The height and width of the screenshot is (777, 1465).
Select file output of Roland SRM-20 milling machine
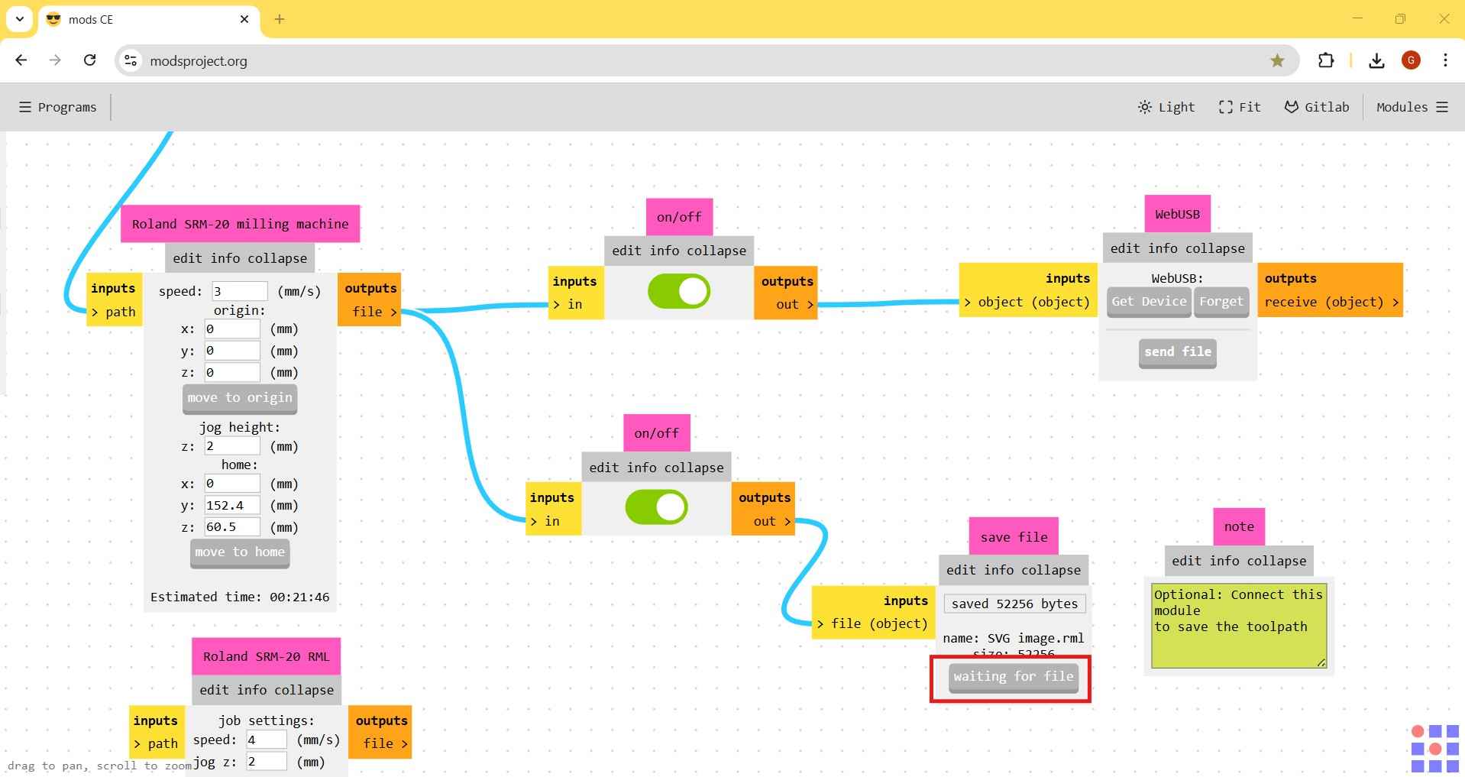click(x=374, y=312)
